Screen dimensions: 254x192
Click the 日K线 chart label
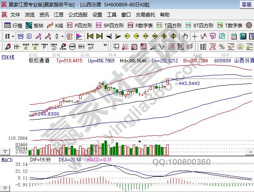point(8,57)
